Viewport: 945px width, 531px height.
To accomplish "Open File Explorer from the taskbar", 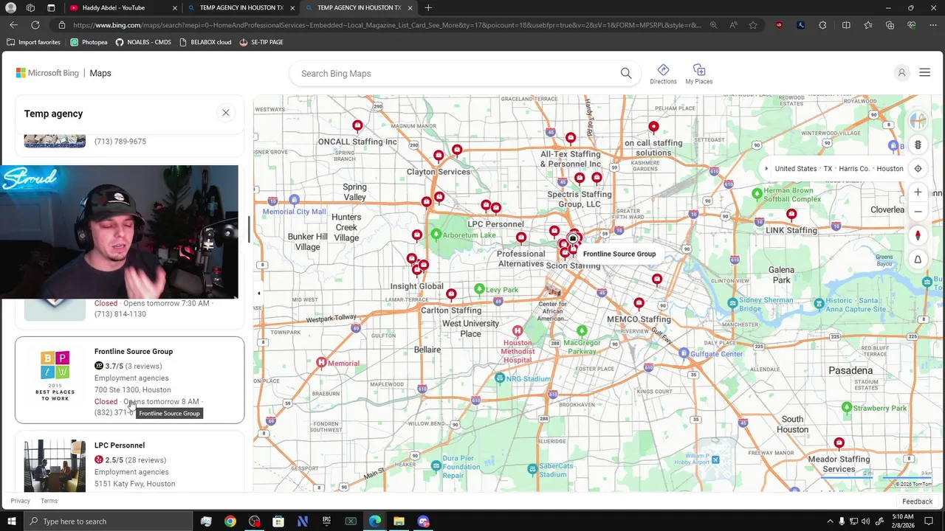I will [x=399, y=521].
